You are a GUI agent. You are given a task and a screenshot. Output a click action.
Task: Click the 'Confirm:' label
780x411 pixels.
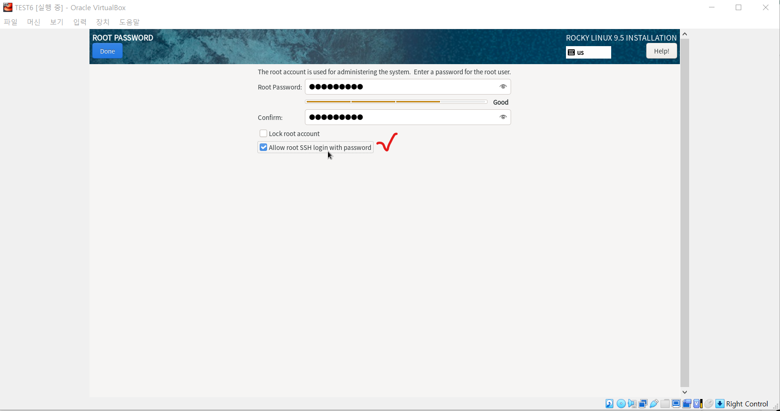(x=270, y=118)
